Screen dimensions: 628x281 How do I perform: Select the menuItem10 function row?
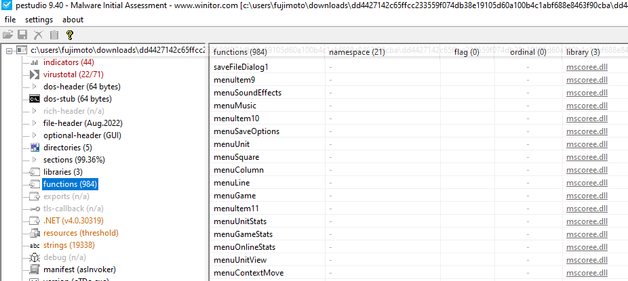[418, 118]
